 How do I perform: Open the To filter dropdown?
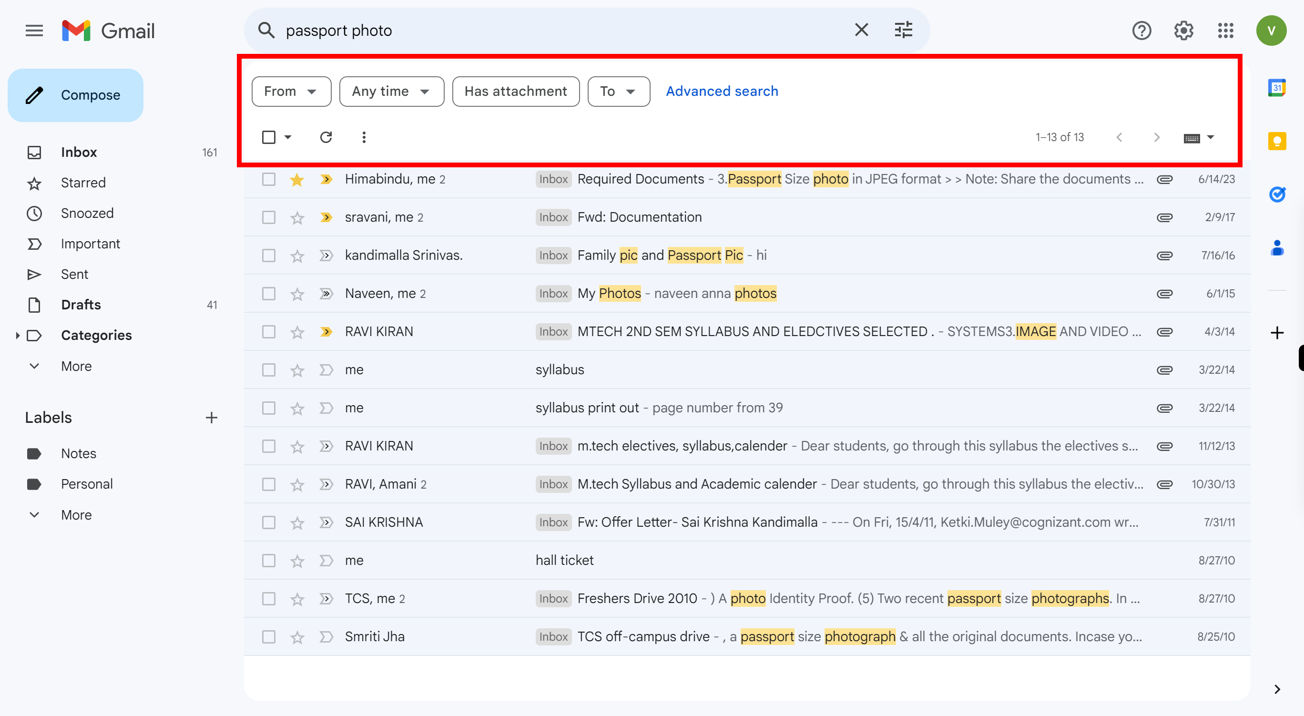[x=619, y=92]
